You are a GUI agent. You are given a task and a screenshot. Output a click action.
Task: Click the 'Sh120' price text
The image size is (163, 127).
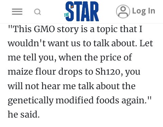coord(108,72)
